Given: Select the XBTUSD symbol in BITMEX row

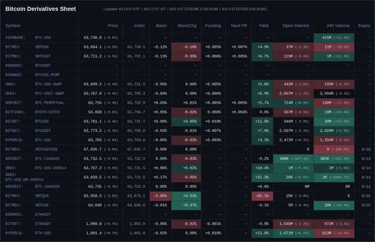Looking at the screenshot, I should pyautogui.click(x=41, y=47).
